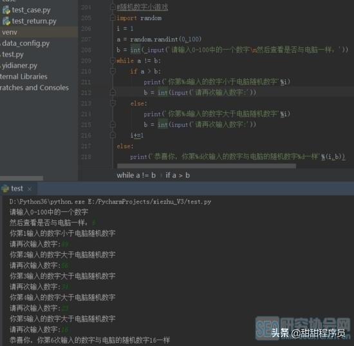
Task: Collapse the while loop fold marker at line 209
Action: 113,61
